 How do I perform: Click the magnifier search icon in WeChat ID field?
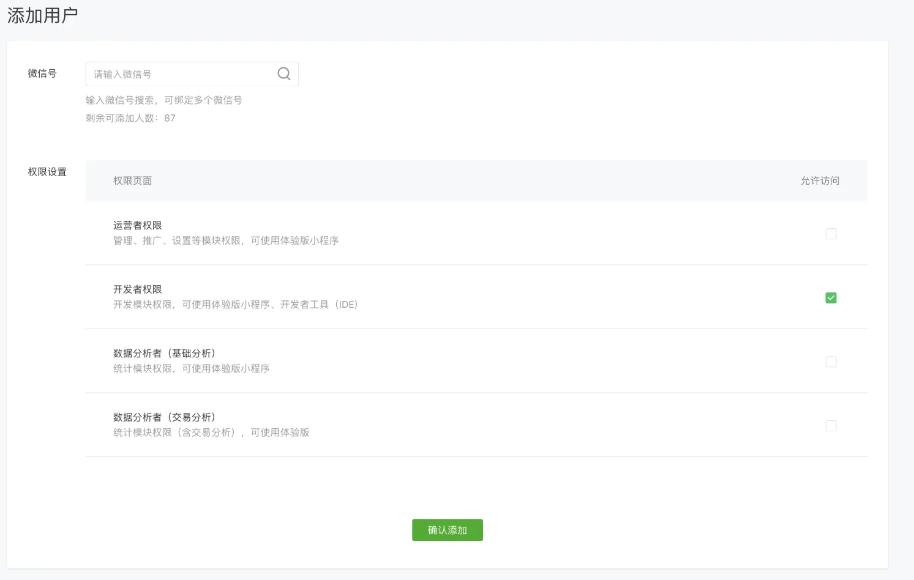[284, 74]
